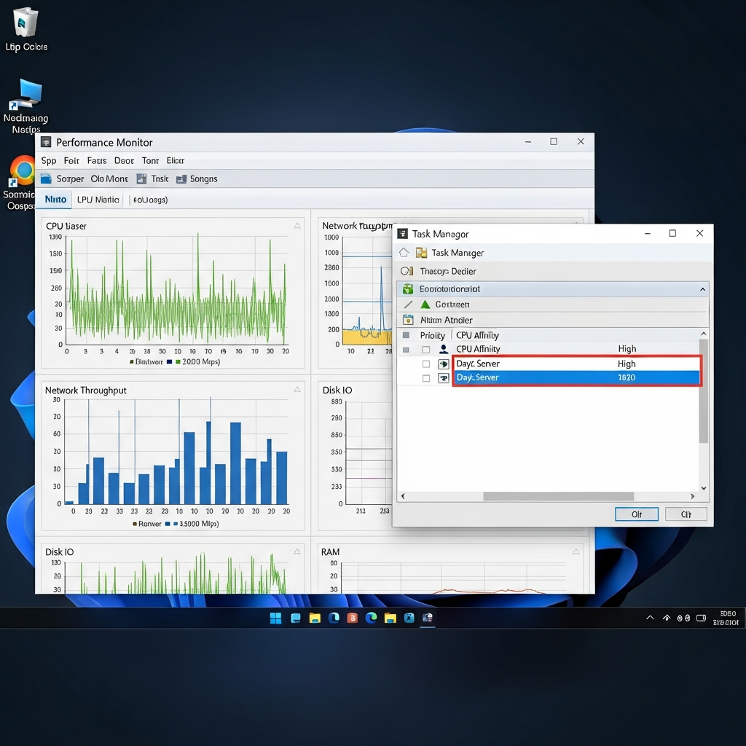Collapse the Disk IO panel using its chevron

click(297, 552)
